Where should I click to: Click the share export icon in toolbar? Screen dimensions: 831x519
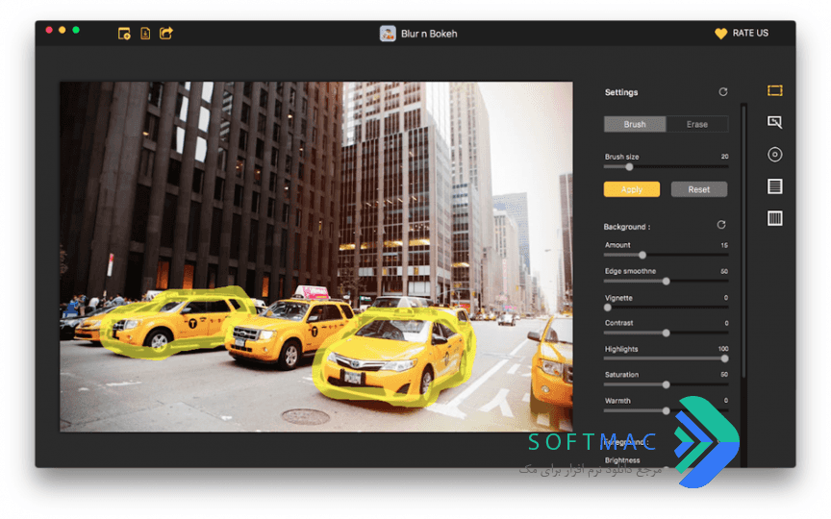166,34
